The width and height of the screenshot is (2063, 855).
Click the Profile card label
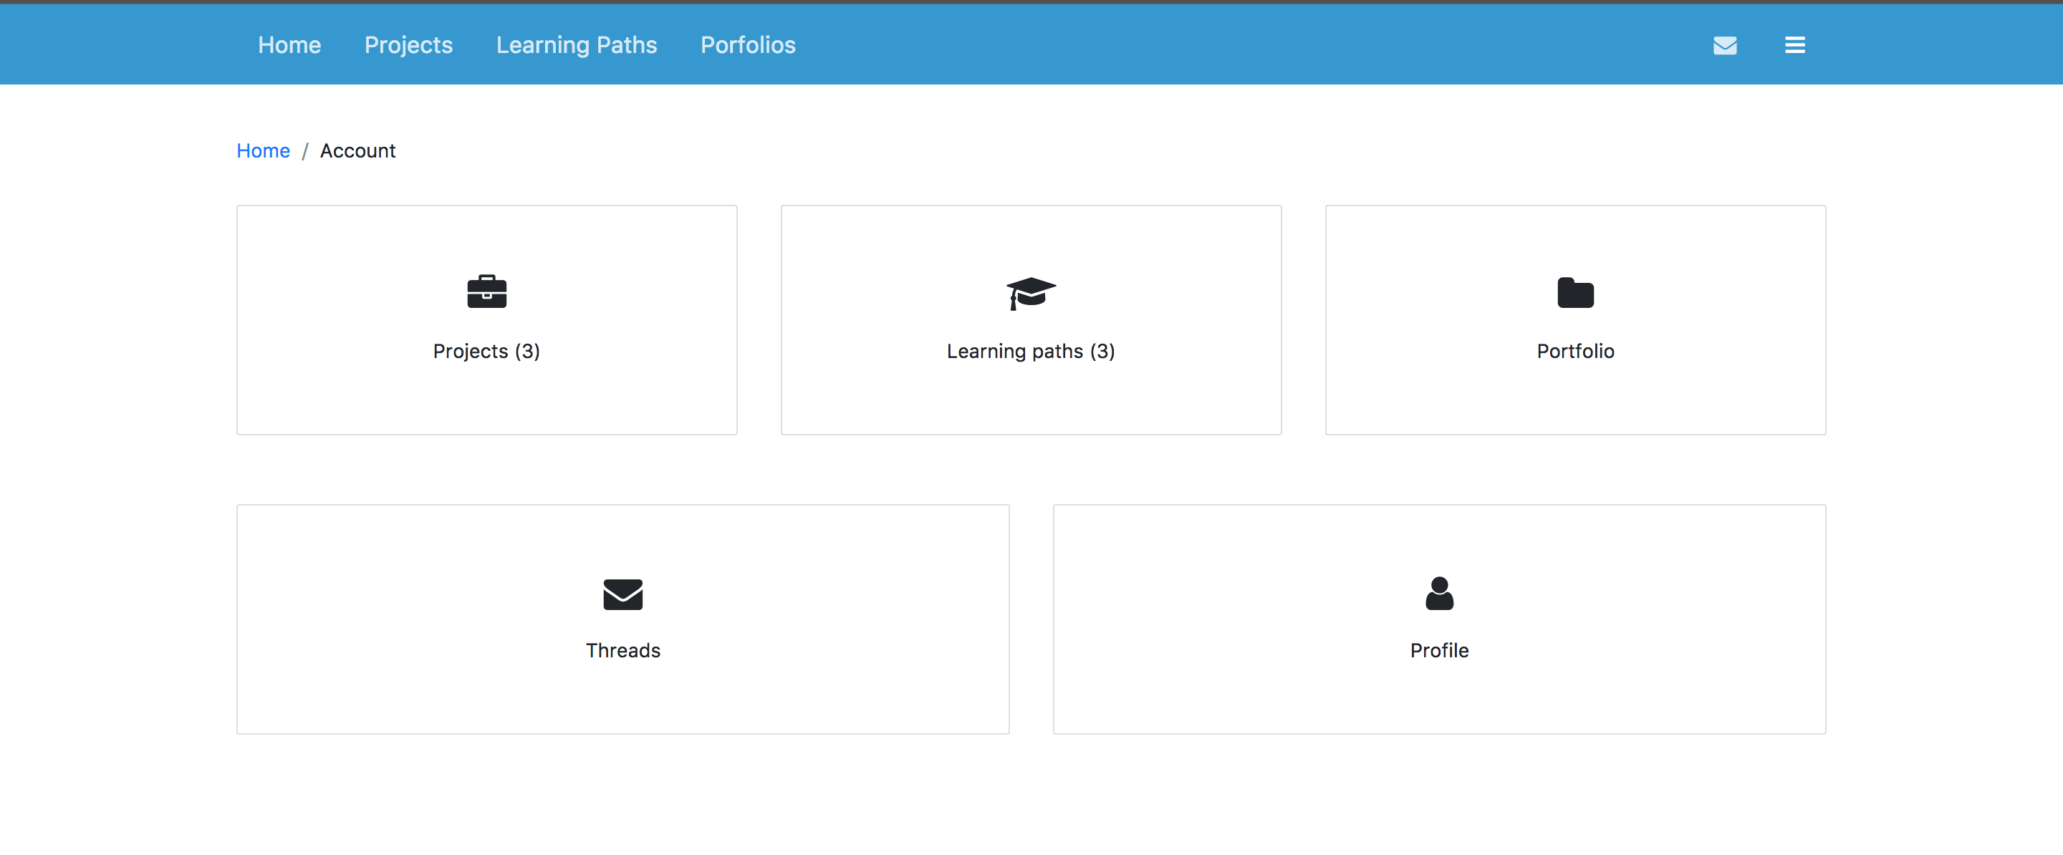pyautogui.click(x=1438, y=650)
